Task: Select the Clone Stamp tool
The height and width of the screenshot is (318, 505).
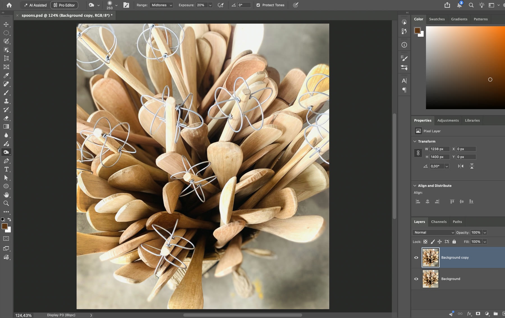Action: tap(6, 101)
